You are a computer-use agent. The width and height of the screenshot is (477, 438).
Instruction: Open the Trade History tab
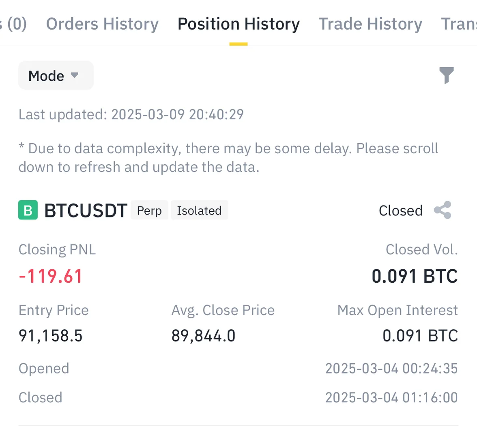(x=370, y=24)
